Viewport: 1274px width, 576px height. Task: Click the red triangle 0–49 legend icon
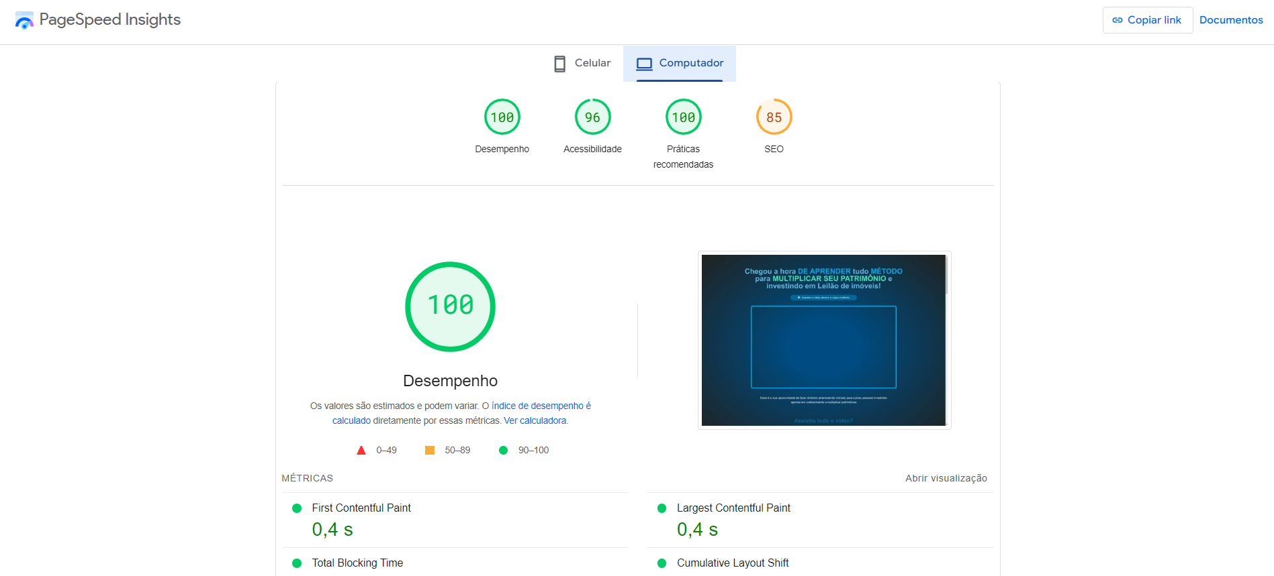[361, 451]
